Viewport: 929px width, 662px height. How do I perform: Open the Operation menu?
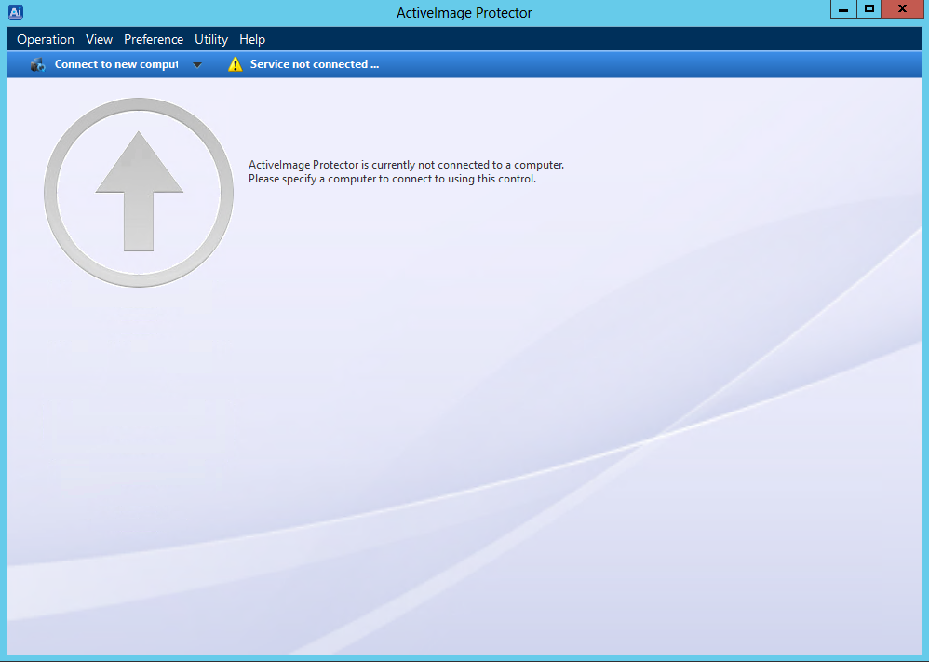pyautogui.click(x=46, y=39)
